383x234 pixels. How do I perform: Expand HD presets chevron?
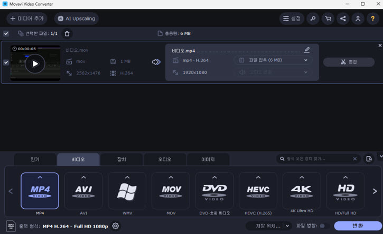tap(345, 177)
